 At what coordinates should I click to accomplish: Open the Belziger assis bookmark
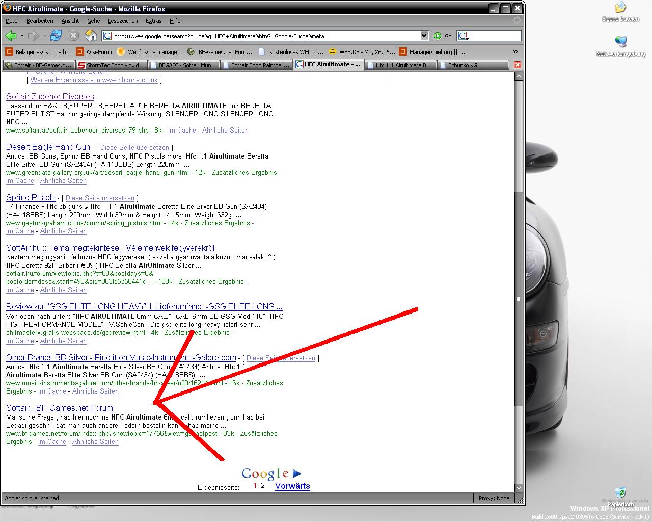coord(39,51)
